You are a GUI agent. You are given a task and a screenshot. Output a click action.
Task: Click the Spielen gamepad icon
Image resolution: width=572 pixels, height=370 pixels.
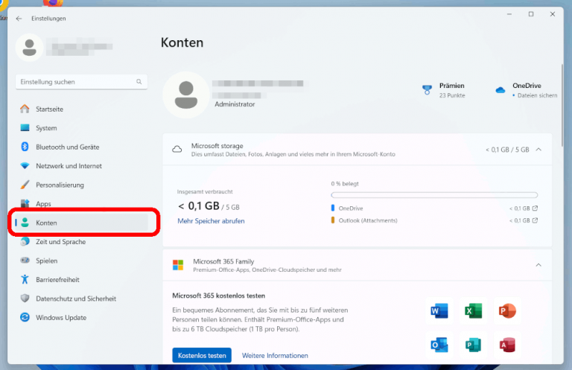25,261
